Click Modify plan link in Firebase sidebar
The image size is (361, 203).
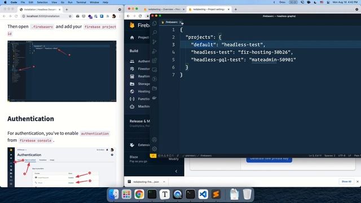[x=173, y=159]
